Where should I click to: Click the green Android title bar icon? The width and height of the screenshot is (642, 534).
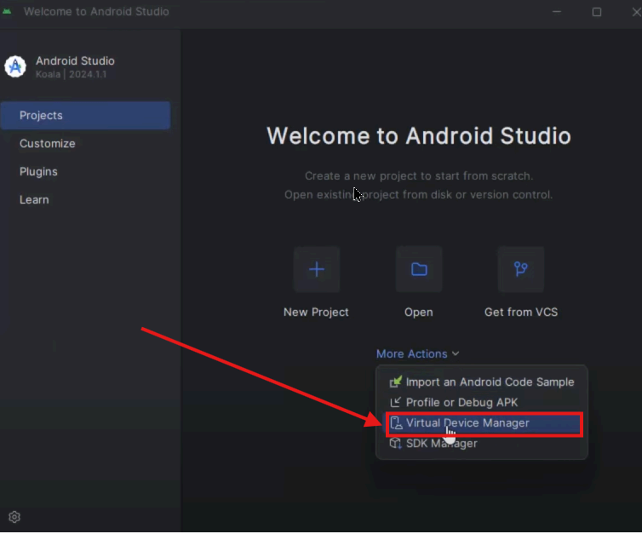pos(7,11)
